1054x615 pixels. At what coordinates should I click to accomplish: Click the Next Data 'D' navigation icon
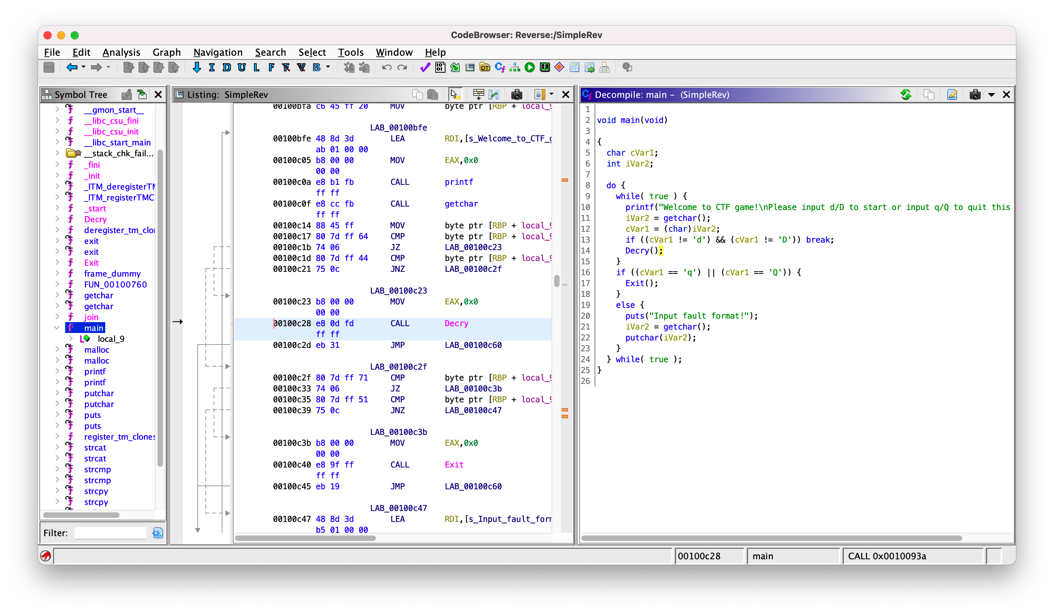(x=227, y=67)
